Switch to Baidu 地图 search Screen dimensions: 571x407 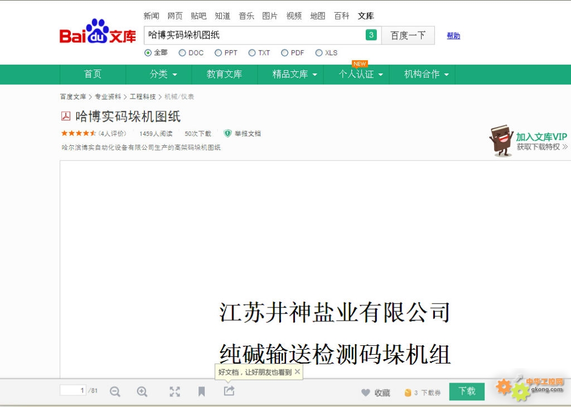pyautogui.click(x=317, y=16)
